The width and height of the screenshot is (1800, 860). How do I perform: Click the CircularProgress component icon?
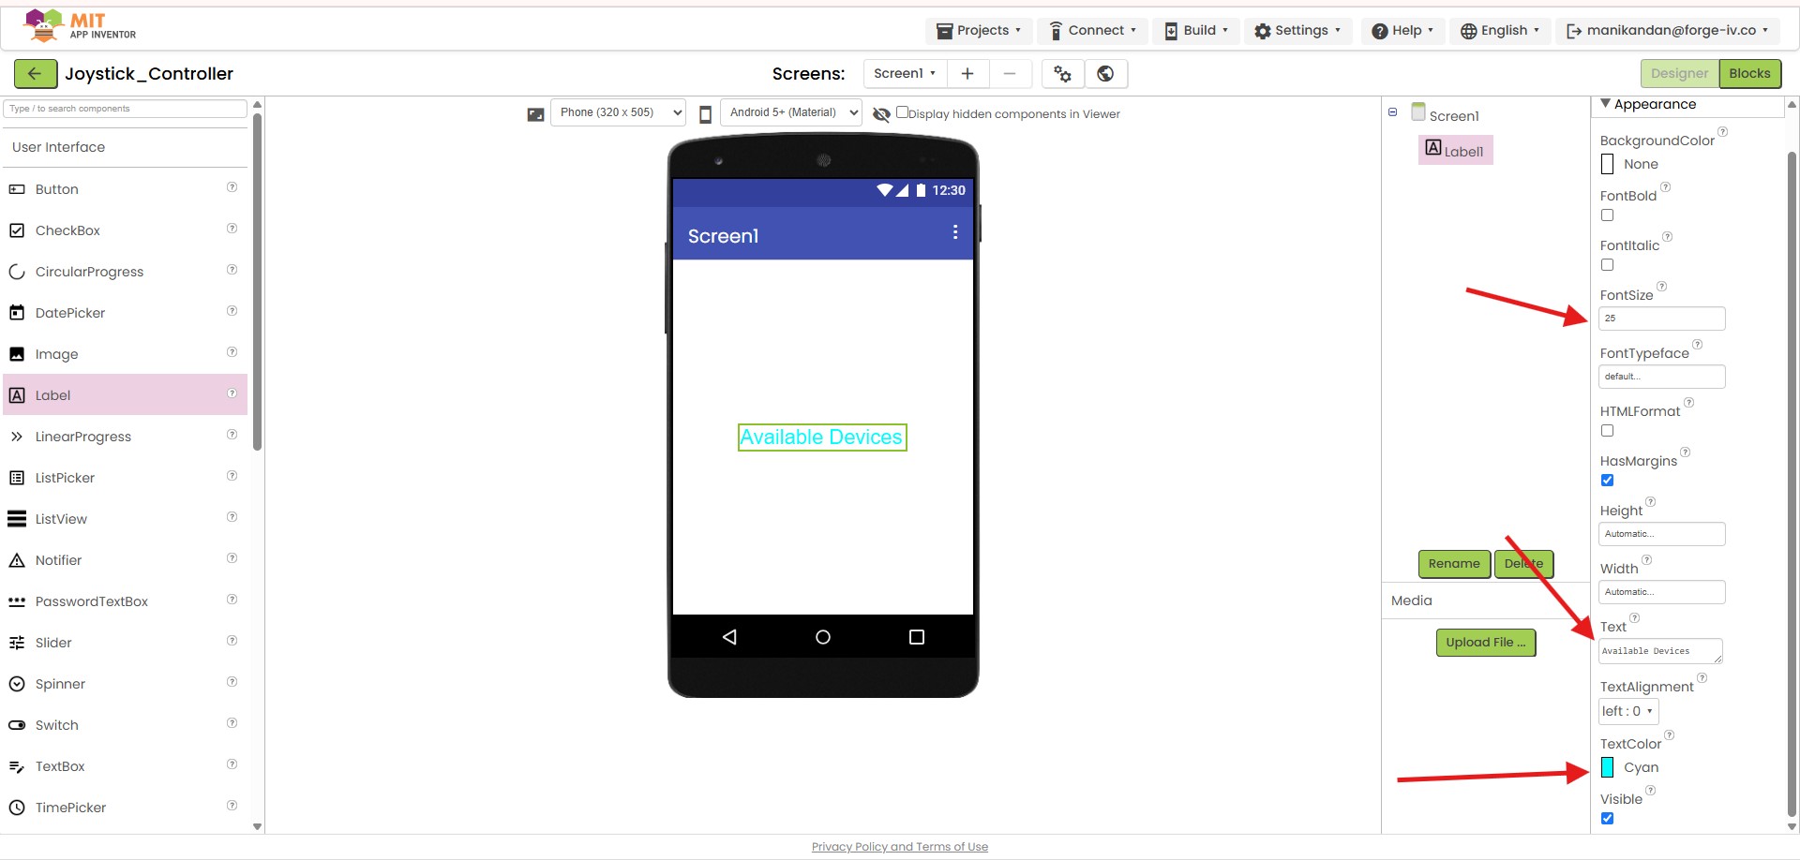pos(17,272)
